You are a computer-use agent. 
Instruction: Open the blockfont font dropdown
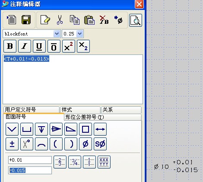click(57, 34)
